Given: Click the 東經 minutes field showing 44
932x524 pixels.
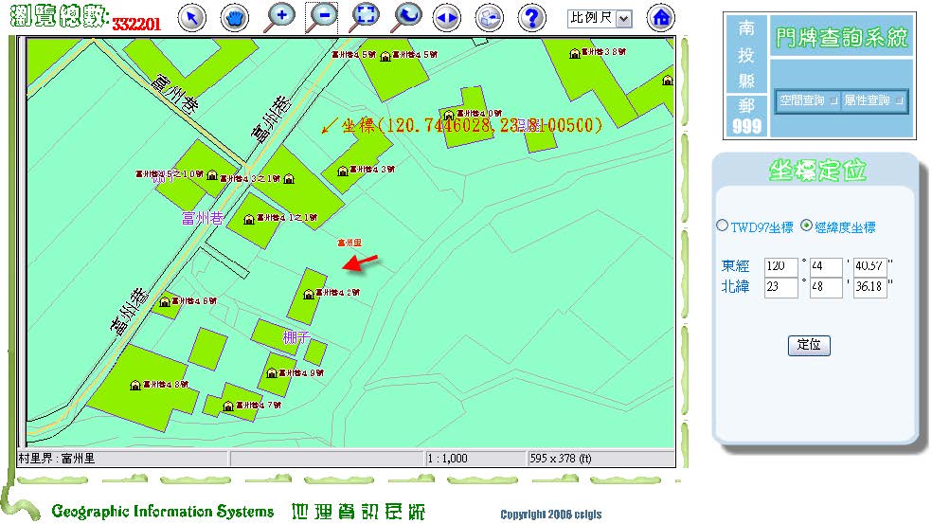Looking at the screenshot, I should (826, 267).
